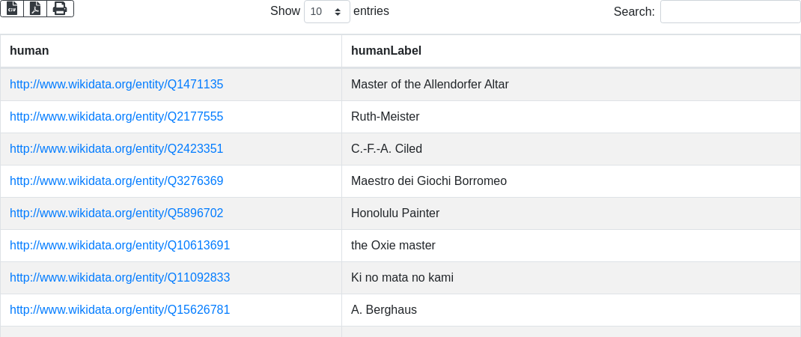Export the table as CSV

point(12,8)
